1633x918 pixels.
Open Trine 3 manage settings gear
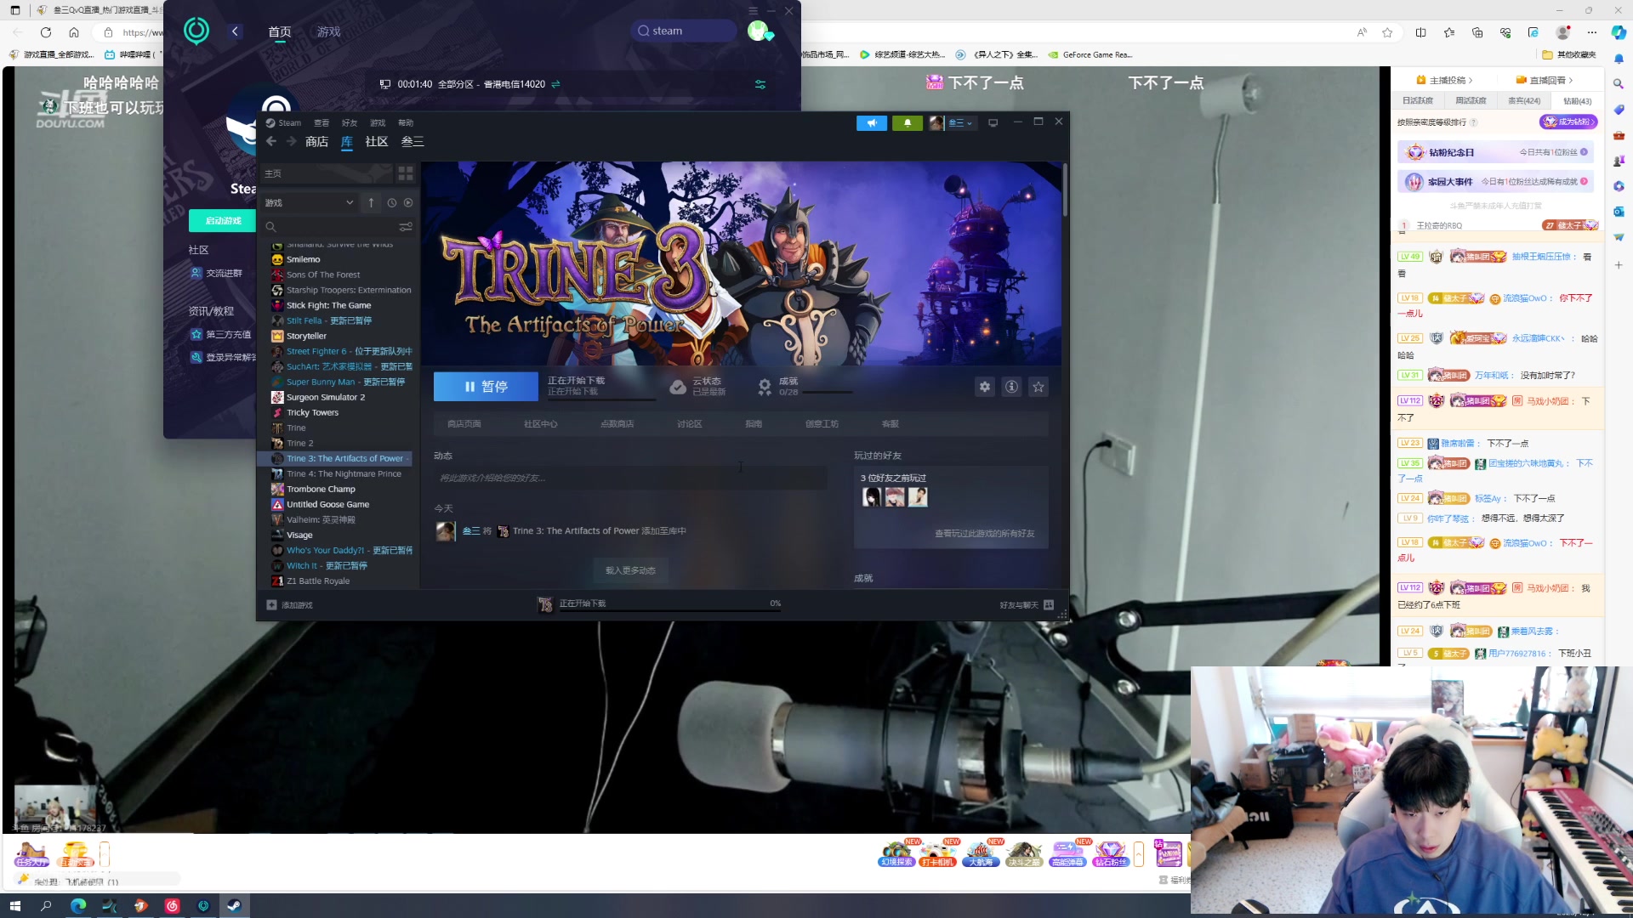click(984, 387)
